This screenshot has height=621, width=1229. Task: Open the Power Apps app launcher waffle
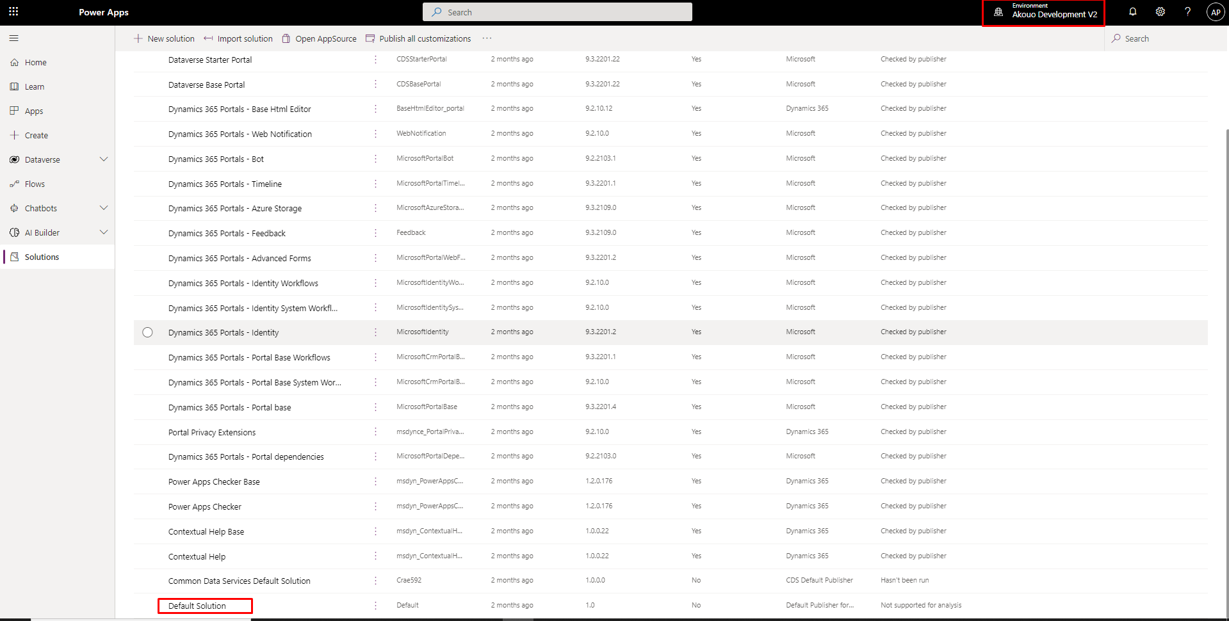13,12
